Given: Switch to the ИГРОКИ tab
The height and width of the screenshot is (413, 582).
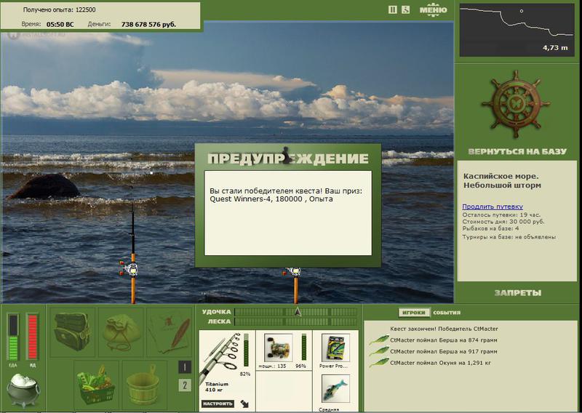Looking at the screenshot, I should [x=414, y=313].
